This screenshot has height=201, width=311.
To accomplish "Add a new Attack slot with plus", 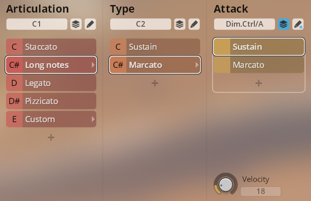I will [x=258, y=83].
